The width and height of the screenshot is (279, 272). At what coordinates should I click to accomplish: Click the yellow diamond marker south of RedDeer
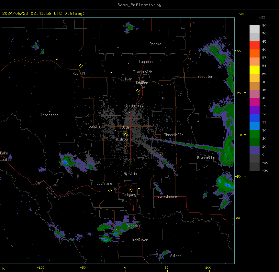click(138, 91)
